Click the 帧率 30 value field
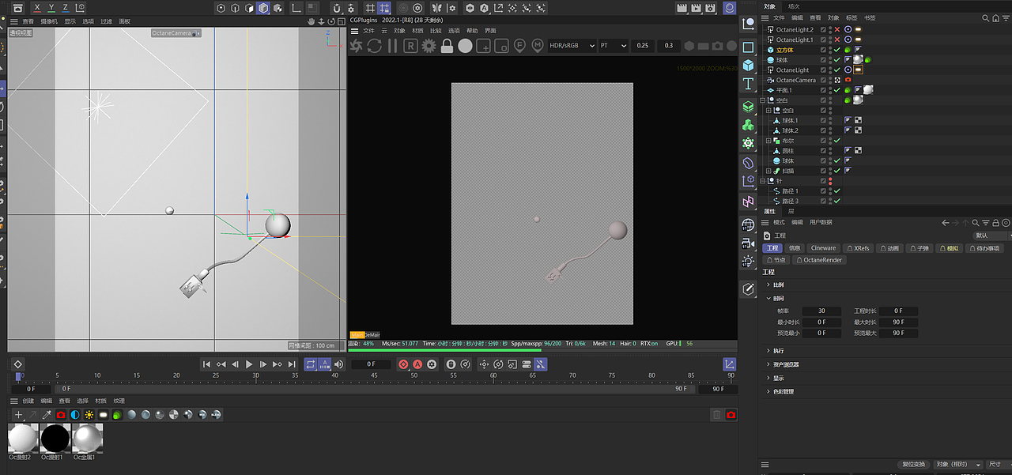The height and width of the screenshot is (475, 1012). coord(821,311)
